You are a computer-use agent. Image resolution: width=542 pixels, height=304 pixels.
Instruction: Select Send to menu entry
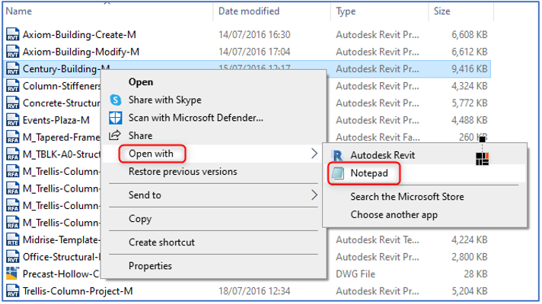pos(145,195)
